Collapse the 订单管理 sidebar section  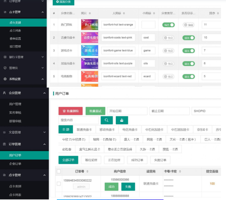tap(44, 144)
